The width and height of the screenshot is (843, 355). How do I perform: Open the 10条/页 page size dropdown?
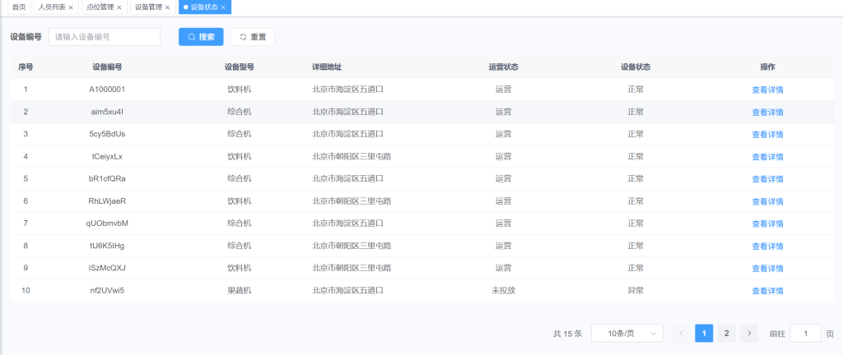click(x=626, y=333)
